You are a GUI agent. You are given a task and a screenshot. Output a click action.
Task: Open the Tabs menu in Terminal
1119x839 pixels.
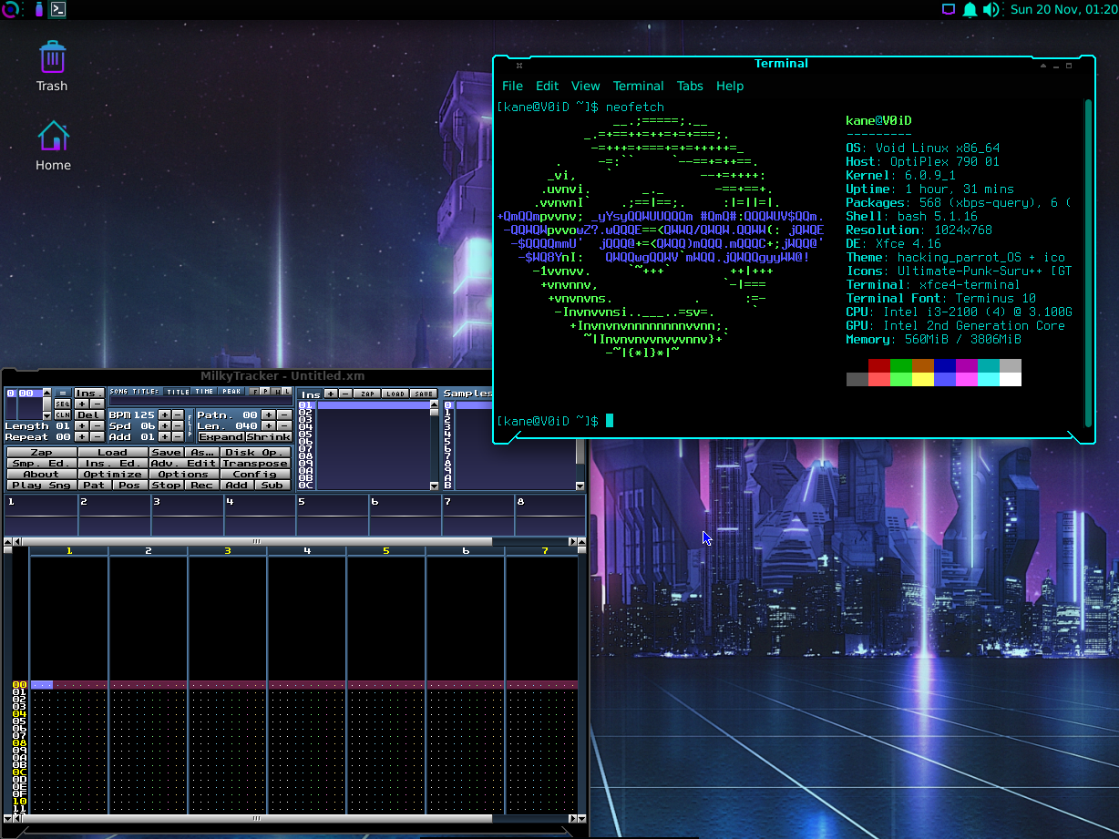point(690,86)
